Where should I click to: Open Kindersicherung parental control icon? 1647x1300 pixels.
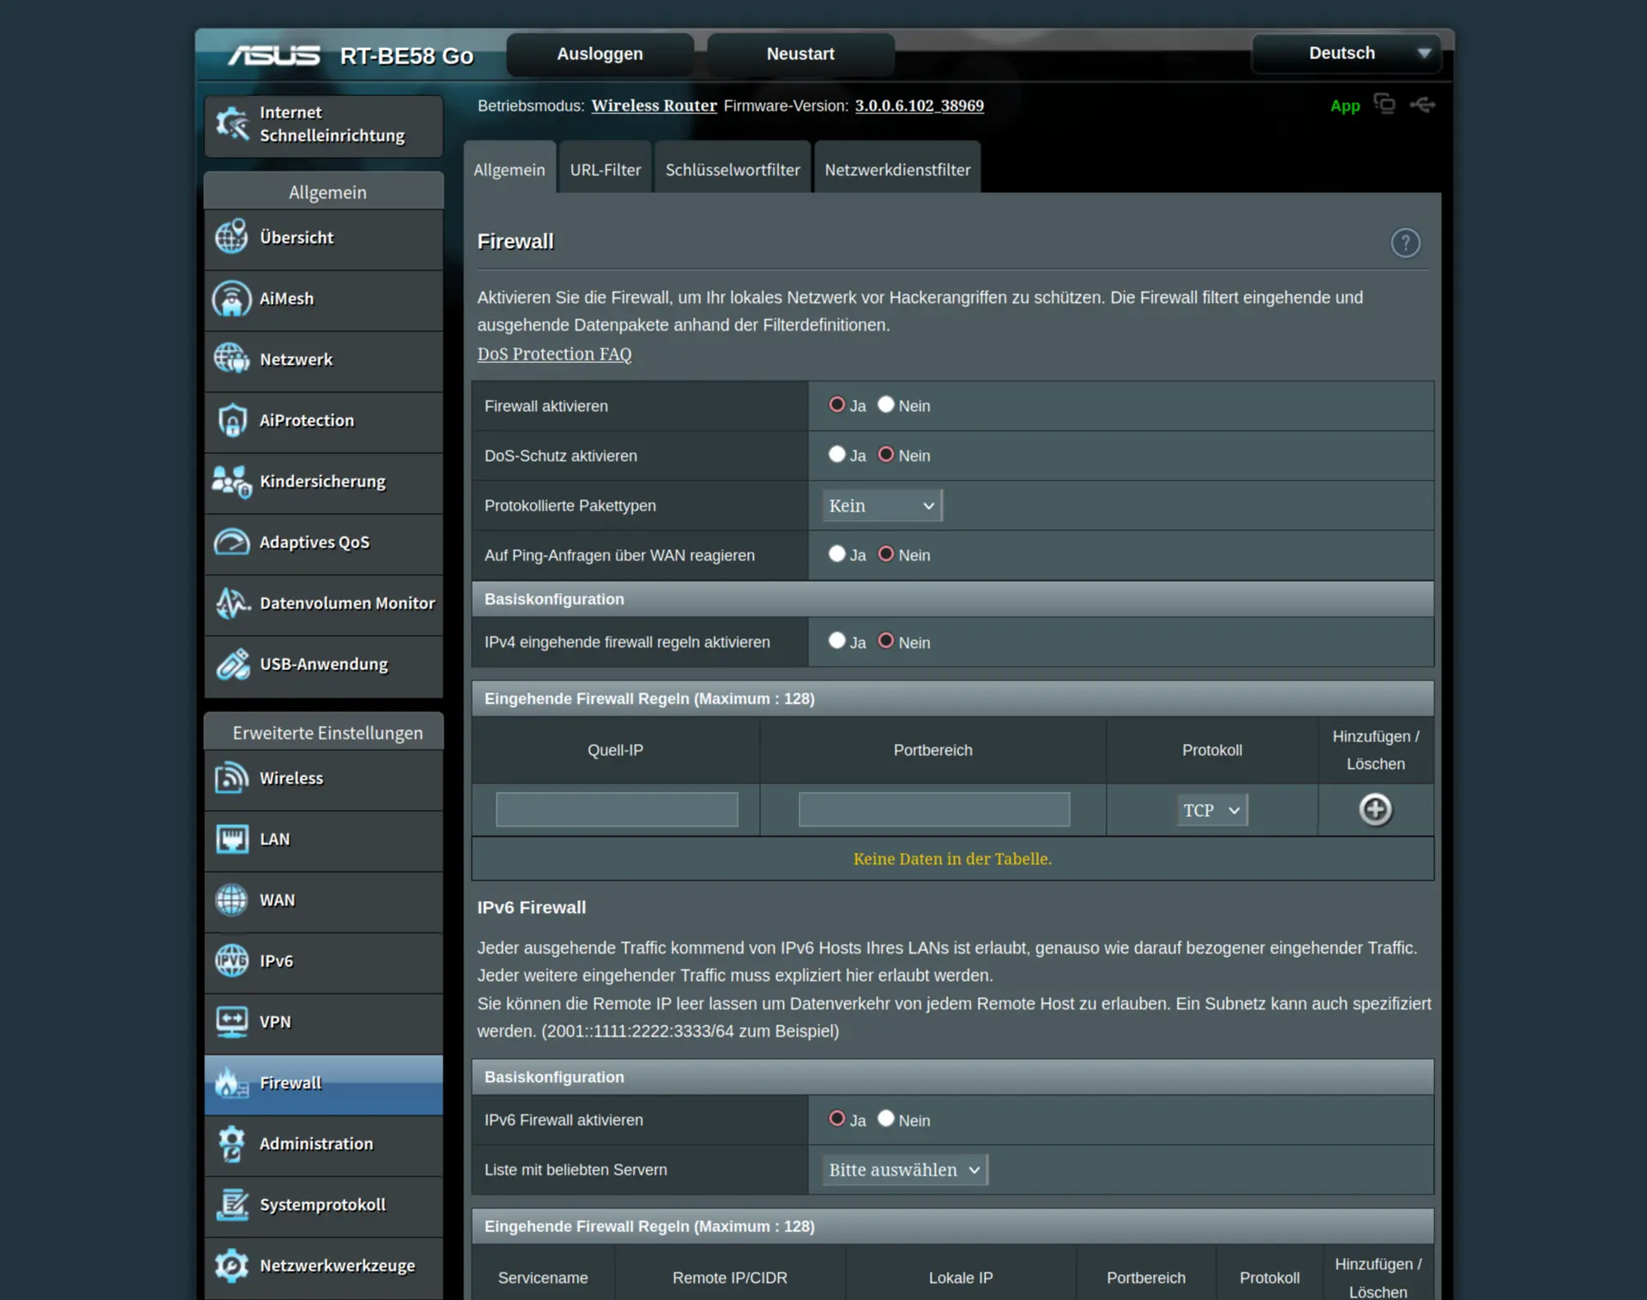click(x=232, y=481)
